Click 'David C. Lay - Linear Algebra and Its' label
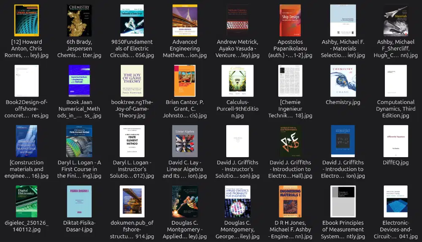This screenshot has height=242, width=422. point(185,169)
